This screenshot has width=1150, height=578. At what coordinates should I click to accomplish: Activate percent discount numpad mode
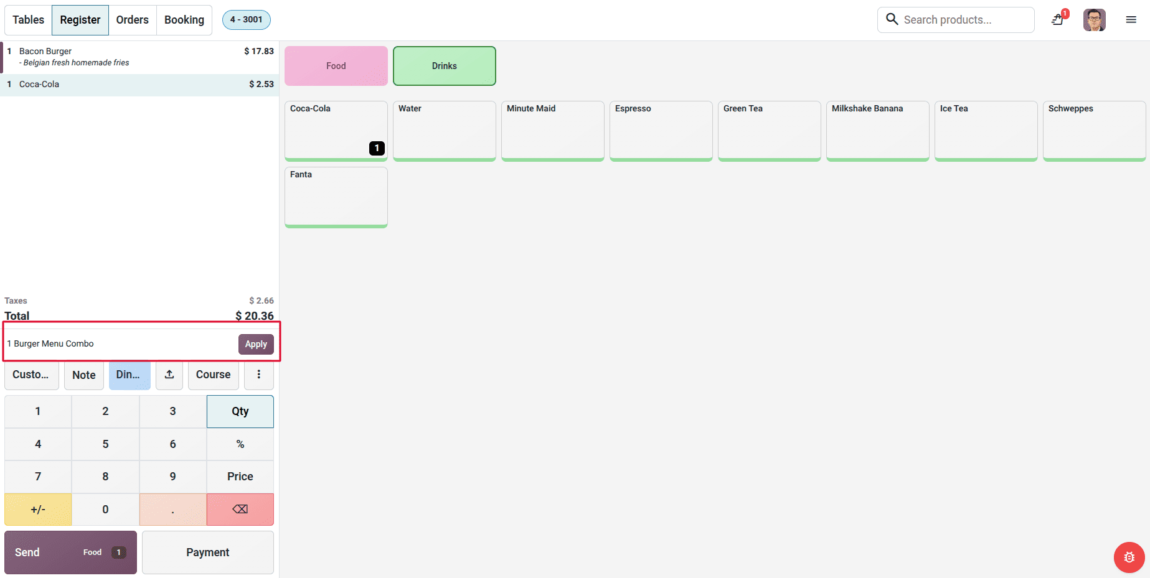[240, 444]
